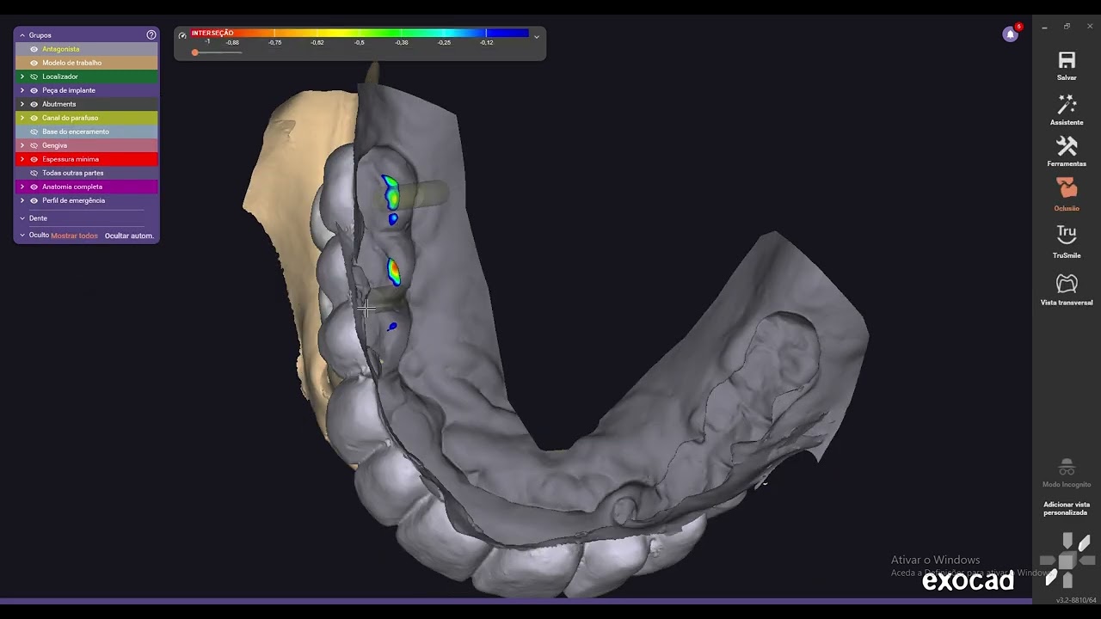Minimize the exocad window

[x=1044, y=27]
